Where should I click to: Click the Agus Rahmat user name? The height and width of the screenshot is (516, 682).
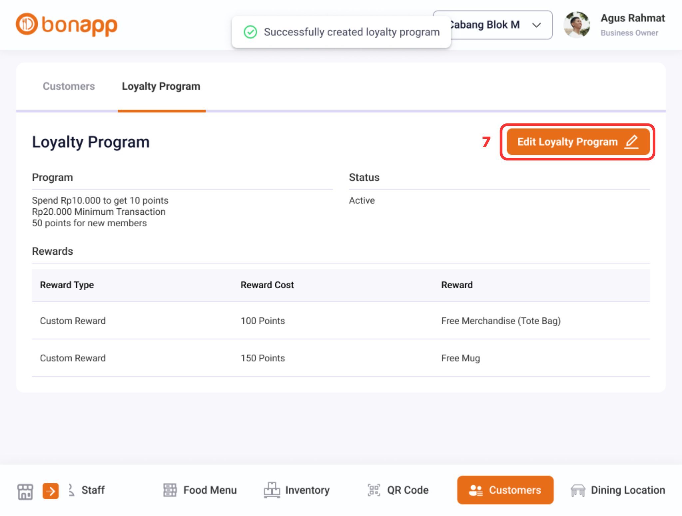click(x=633, y=18)
